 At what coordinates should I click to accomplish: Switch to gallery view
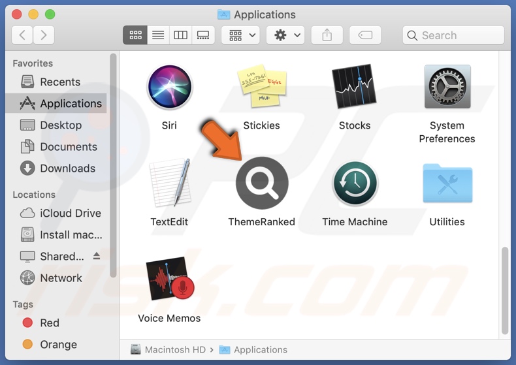tap(203, 35)
